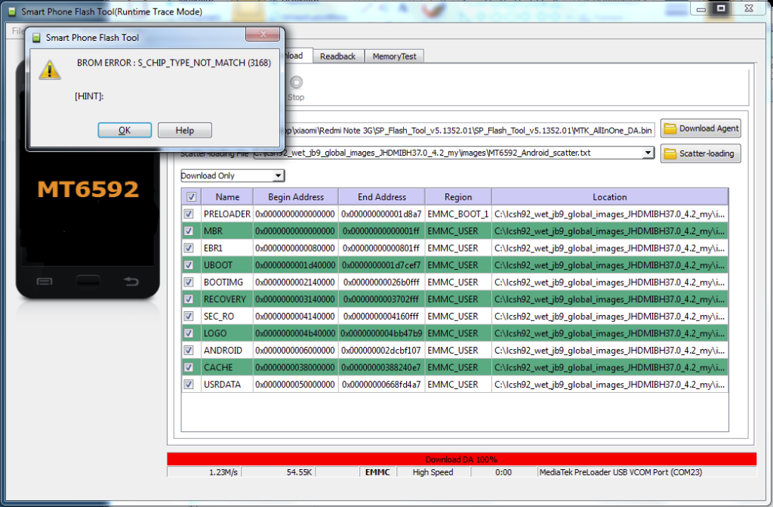
Task: Expand the scatter-loading file path dropdown
Action: pos(648,153)
